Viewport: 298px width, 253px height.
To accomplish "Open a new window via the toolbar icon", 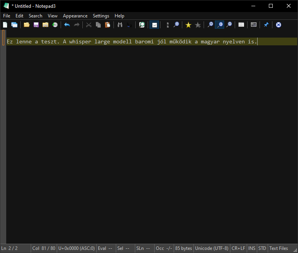I will pos(14,25).
